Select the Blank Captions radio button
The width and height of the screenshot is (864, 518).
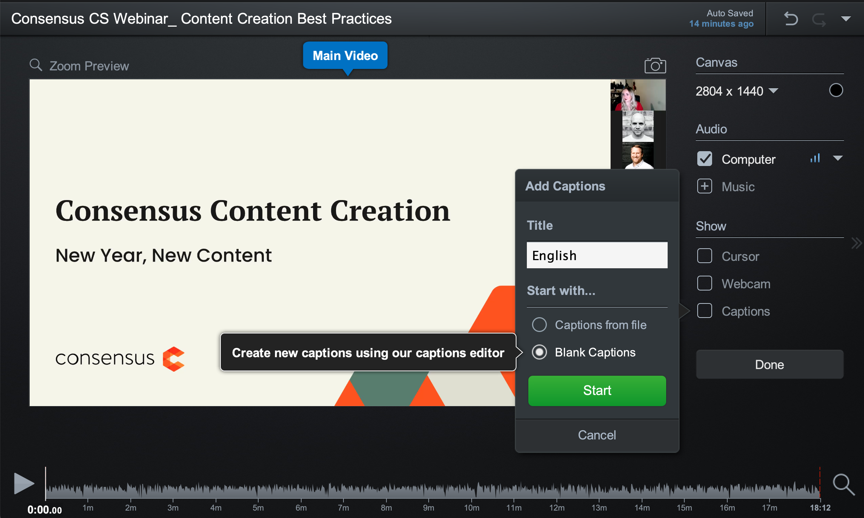pos(539,352)
